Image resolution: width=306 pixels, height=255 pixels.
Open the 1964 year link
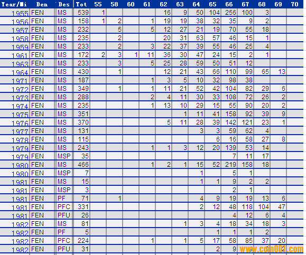(x=20, y=73)
